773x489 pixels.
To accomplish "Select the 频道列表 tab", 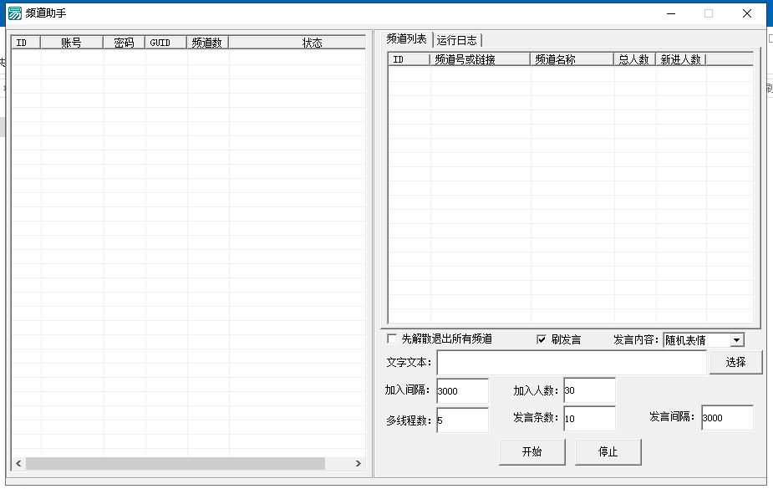I will tap(407, 39).
